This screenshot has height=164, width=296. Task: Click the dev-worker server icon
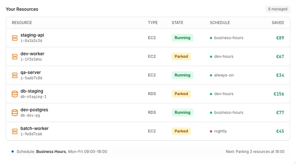click(15, 57)
